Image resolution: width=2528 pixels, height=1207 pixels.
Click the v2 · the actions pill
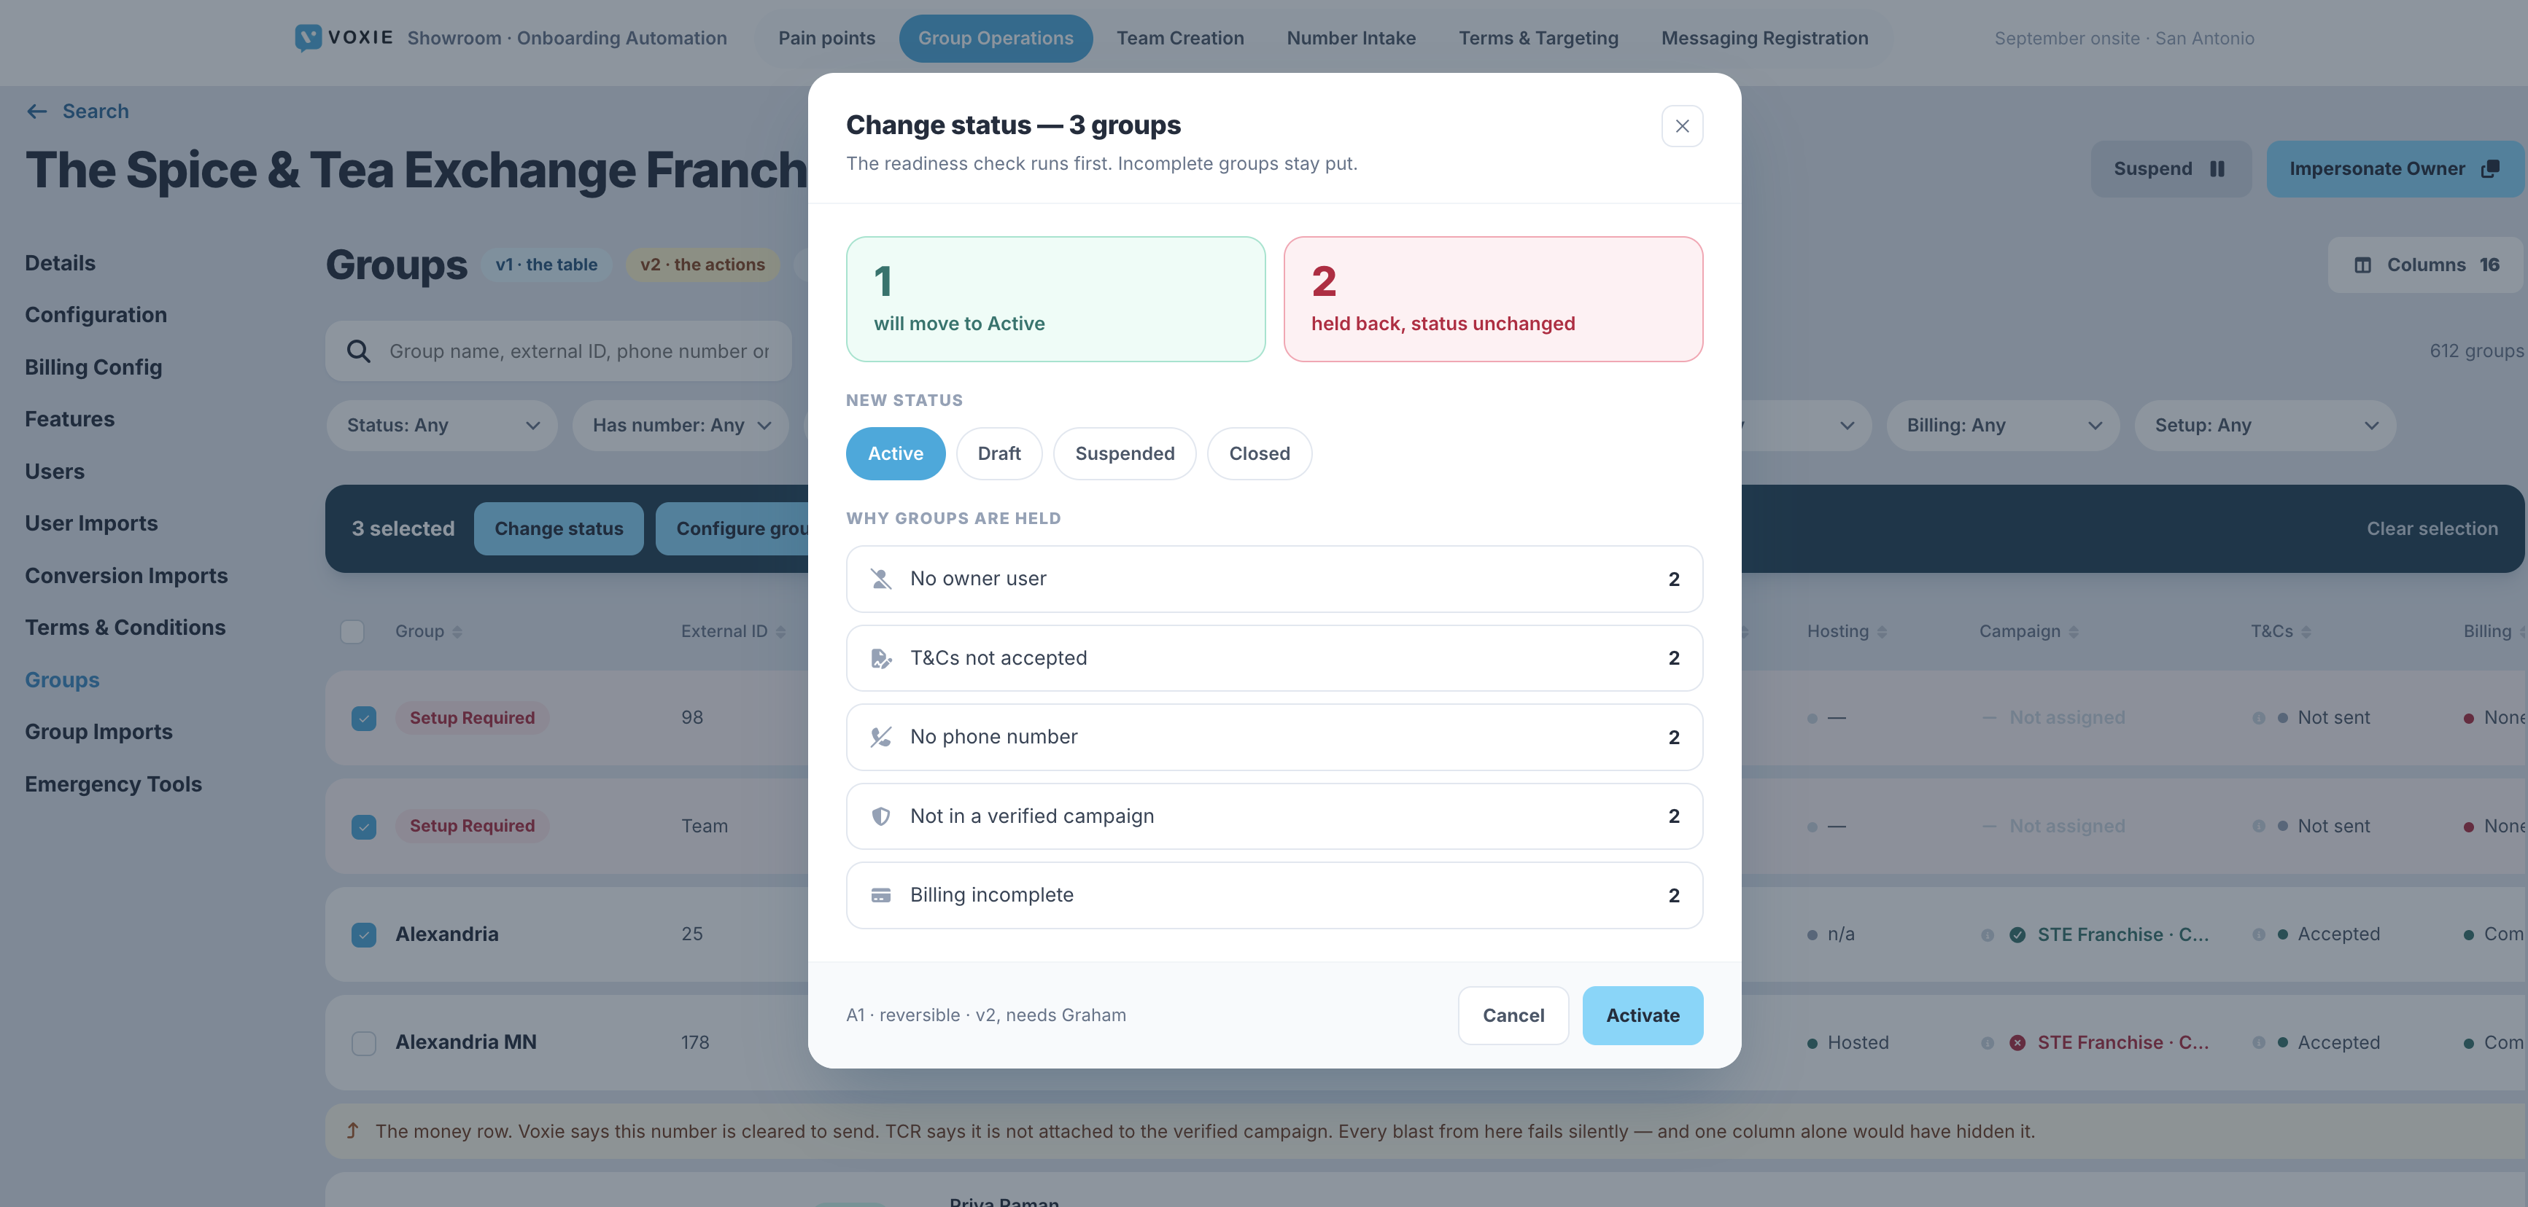coord(702,265)
